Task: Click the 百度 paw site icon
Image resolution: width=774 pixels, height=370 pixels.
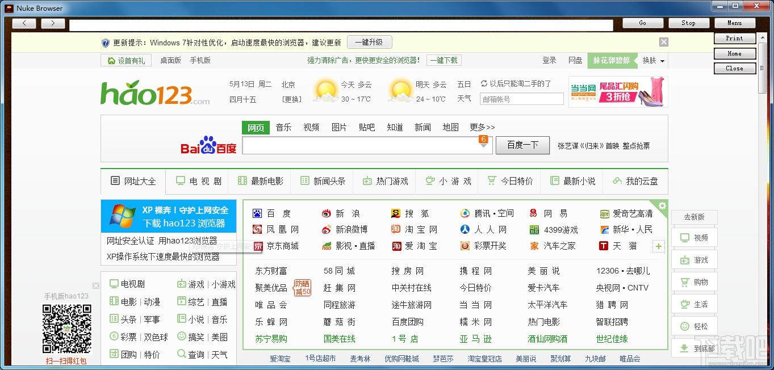Action: click(x=258, y=213)
